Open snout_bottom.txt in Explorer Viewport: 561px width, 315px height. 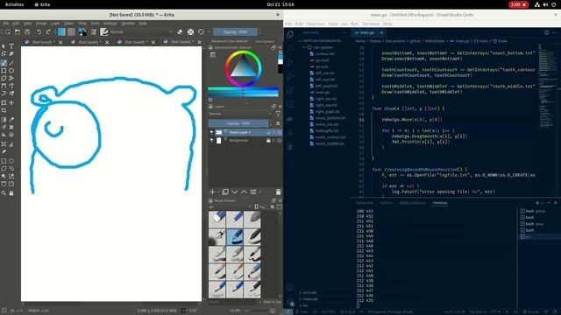coord(330,118)
